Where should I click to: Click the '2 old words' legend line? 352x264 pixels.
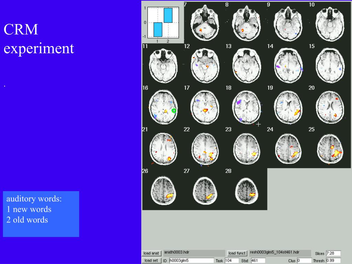click(27, 220)
